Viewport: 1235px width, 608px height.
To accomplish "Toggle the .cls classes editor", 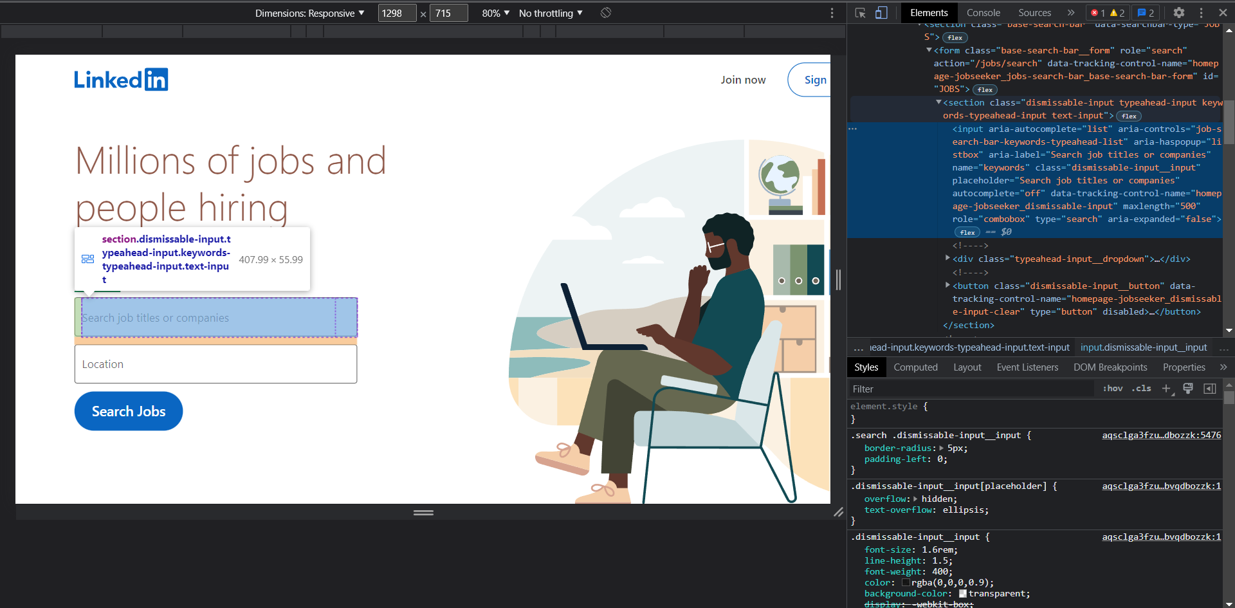I will [x=1141, y=389].
